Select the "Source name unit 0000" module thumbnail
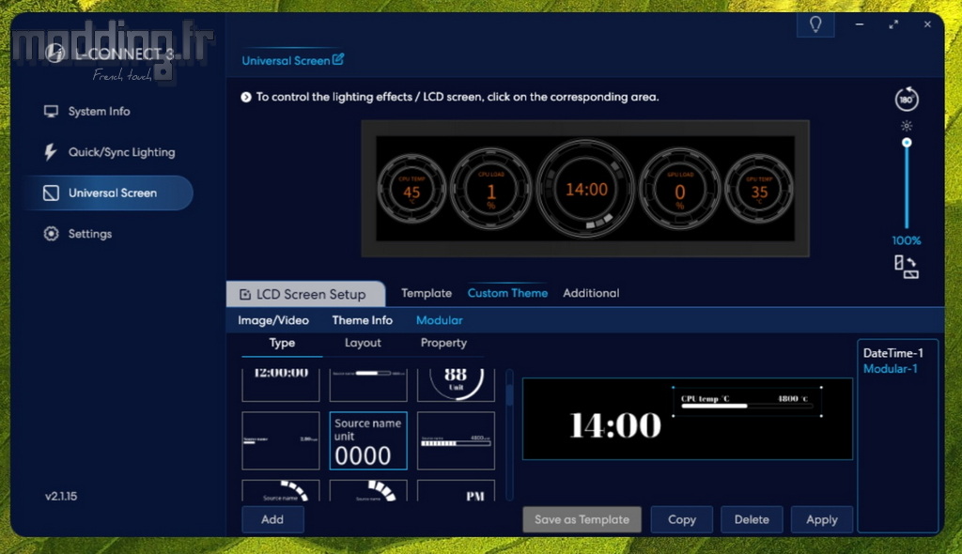The width and height of the screenshot is (962, 554). coord(368,440)
